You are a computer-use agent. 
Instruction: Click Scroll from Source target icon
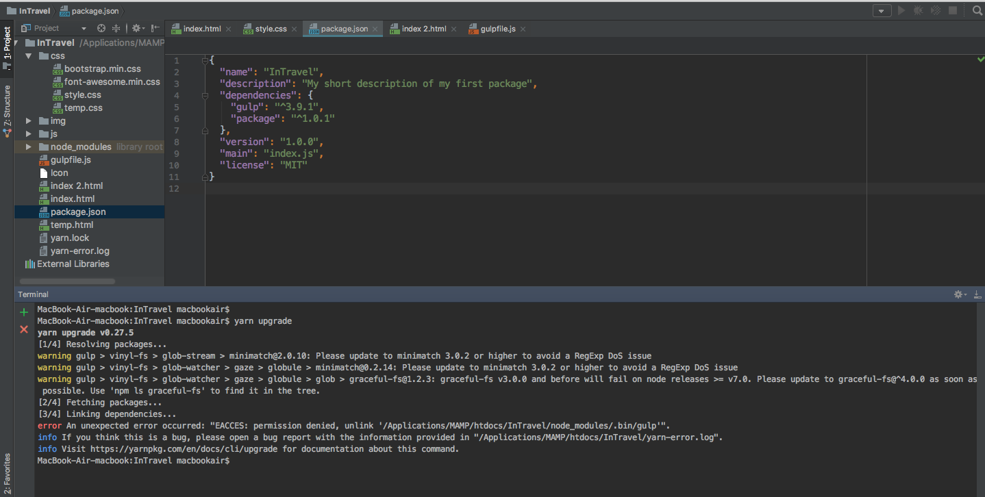(101, 28)
